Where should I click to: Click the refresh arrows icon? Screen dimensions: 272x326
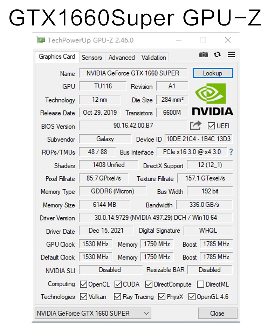[x=217, y=55]
